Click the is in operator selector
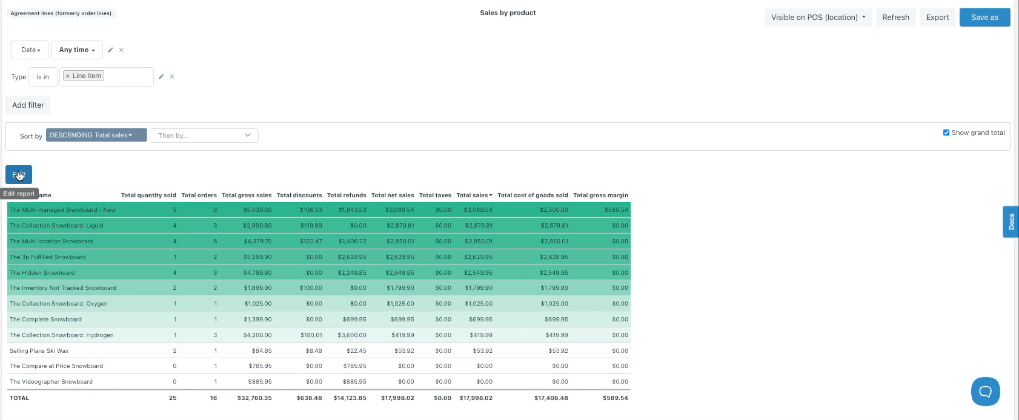This screenshot has height=420, width=1019. click(x=42, y=77)
